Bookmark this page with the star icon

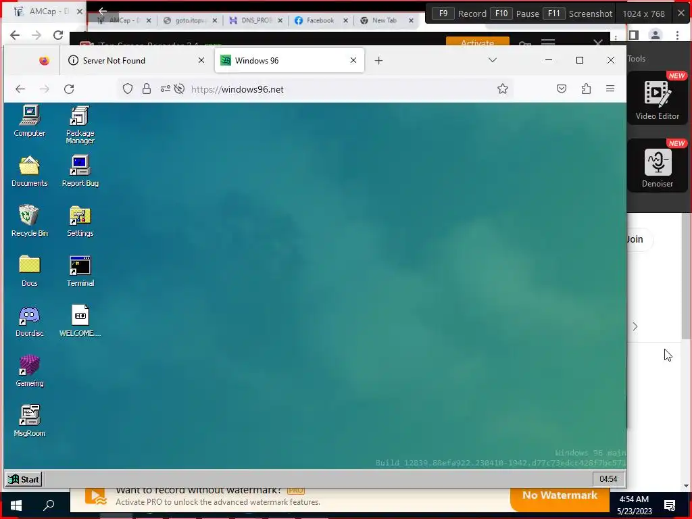tap(503, 89)
